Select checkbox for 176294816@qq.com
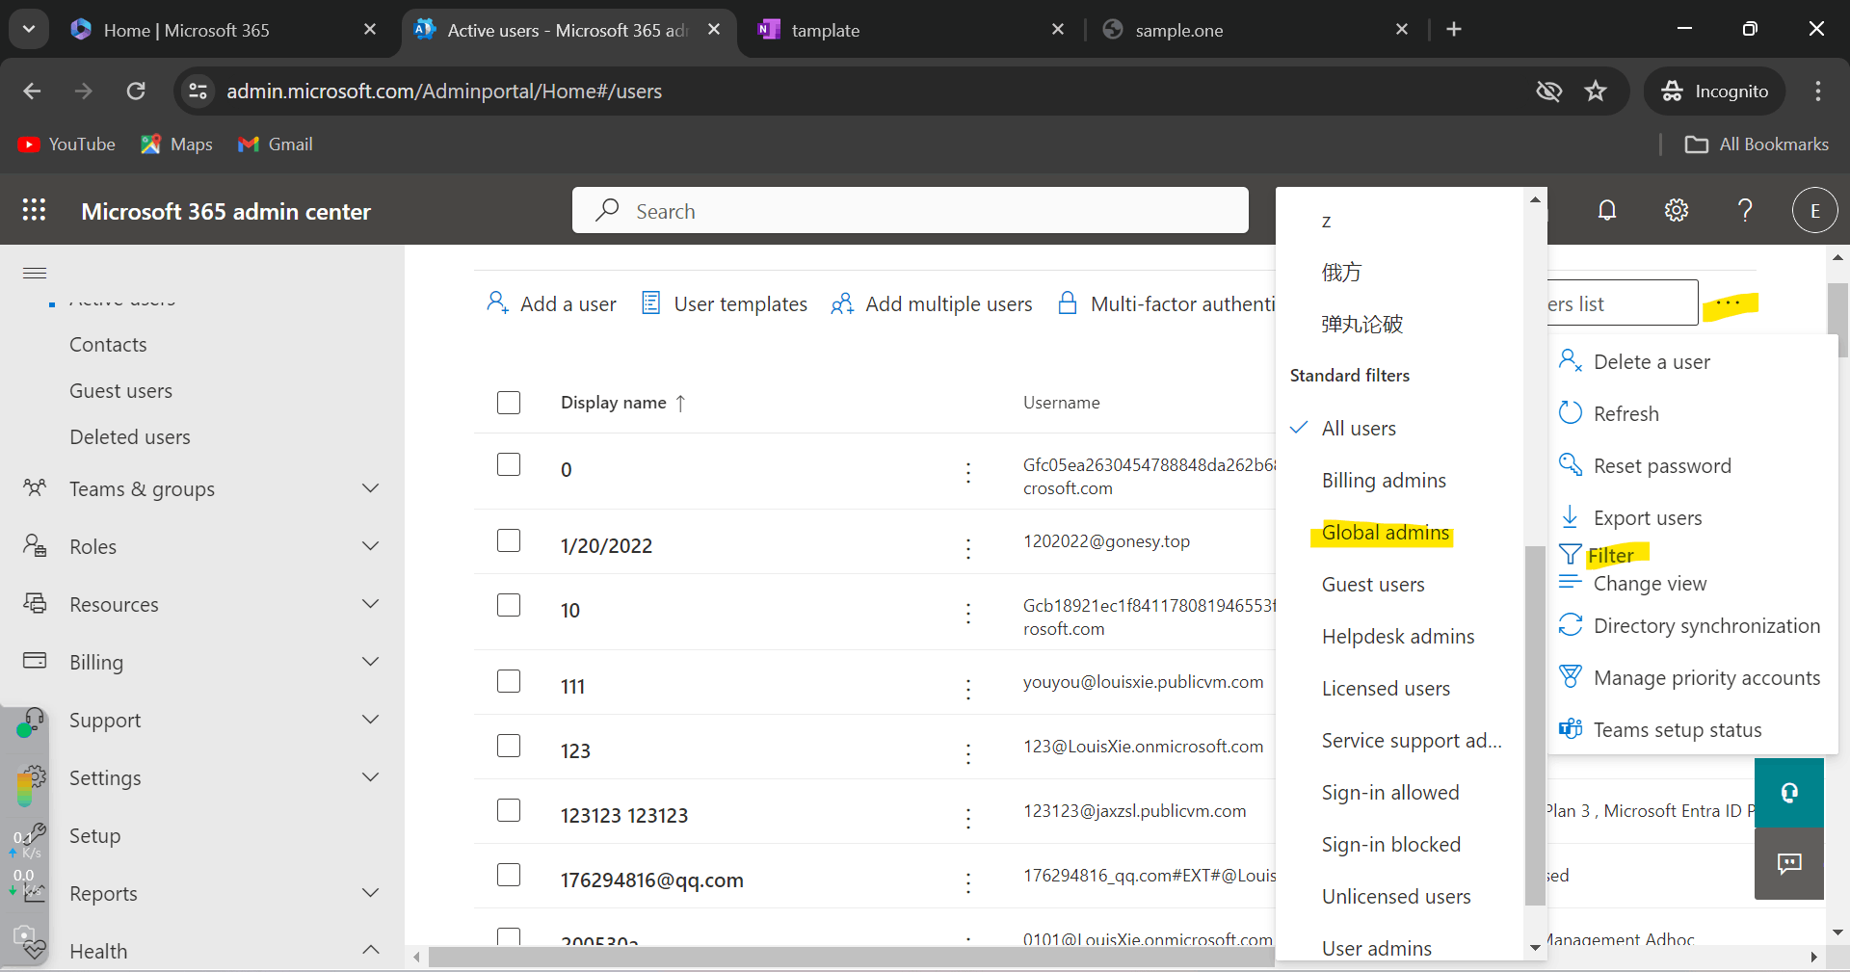The width and height of the screenshot is (1850, 972). coord(509,875)
